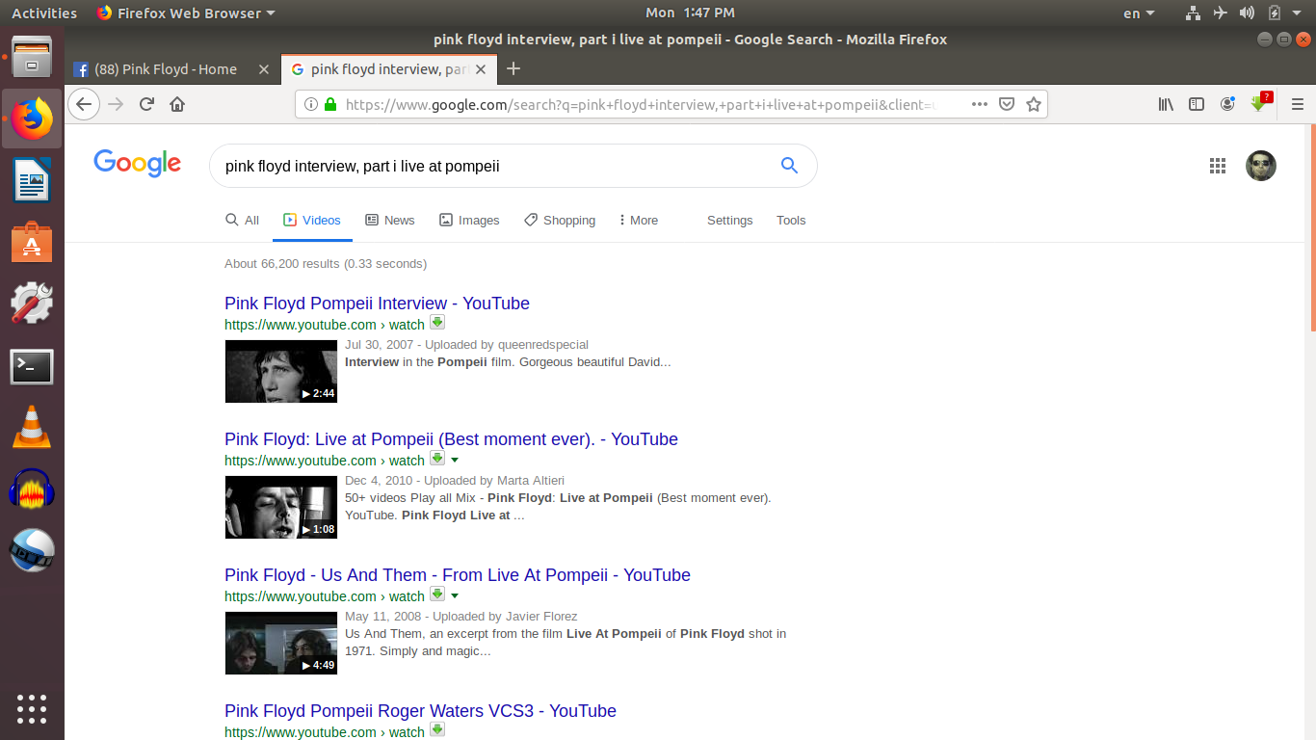Click the forward navigation arrow
The width and height of the screenshot is (1316, 740).
[x=117, y=104]
